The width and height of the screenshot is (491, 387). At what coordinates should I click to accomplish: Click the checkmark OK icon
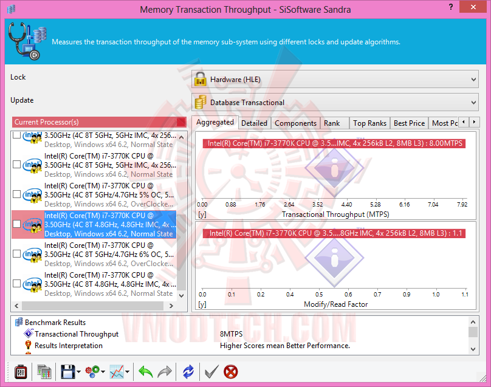click(211, 372)
